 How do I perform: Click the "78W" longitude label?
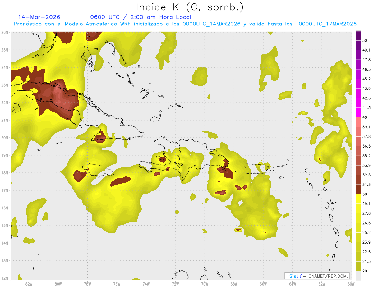click(87, 284)
